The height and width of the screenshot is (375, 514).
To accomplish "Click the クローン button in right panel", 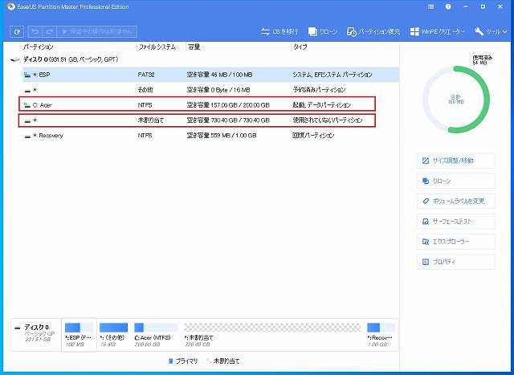I will (455, 181).
